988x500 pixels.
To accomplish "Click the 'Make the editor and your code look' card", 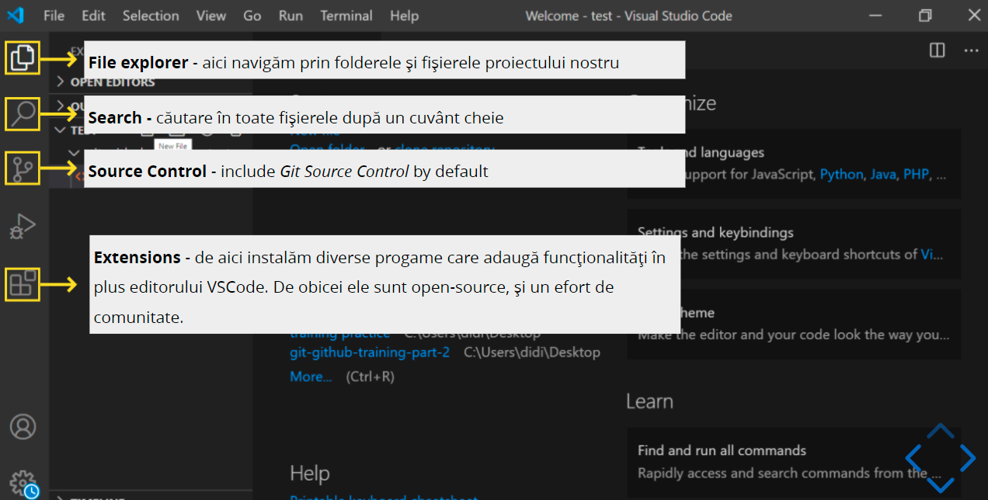I will (794, 325).
